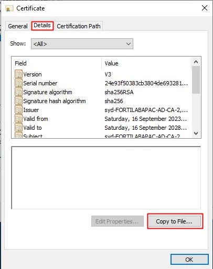Click the Issuer syd-FORTILABAPAC-AD-CA-2 value
This screenshot has height=269, width=213.
pos(146,110)
